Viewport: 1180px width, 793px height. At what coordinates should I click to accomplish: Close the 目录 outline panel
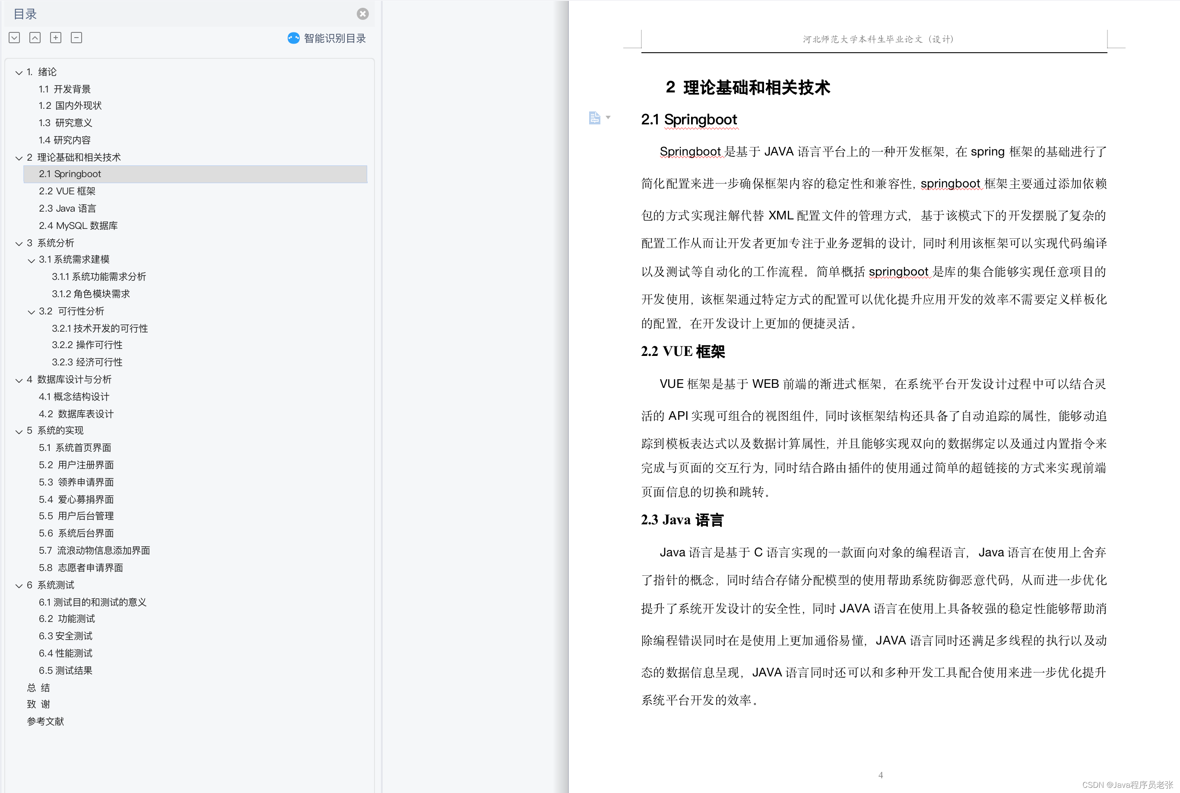coord(363,14)
